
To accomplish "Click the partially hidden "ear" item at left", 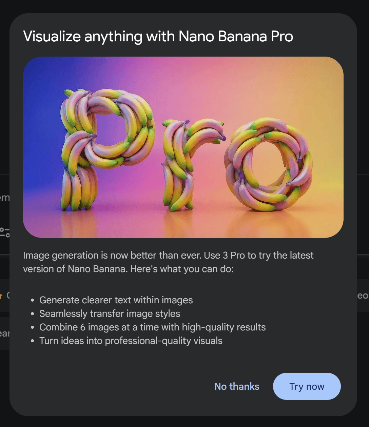I will 4,334.
